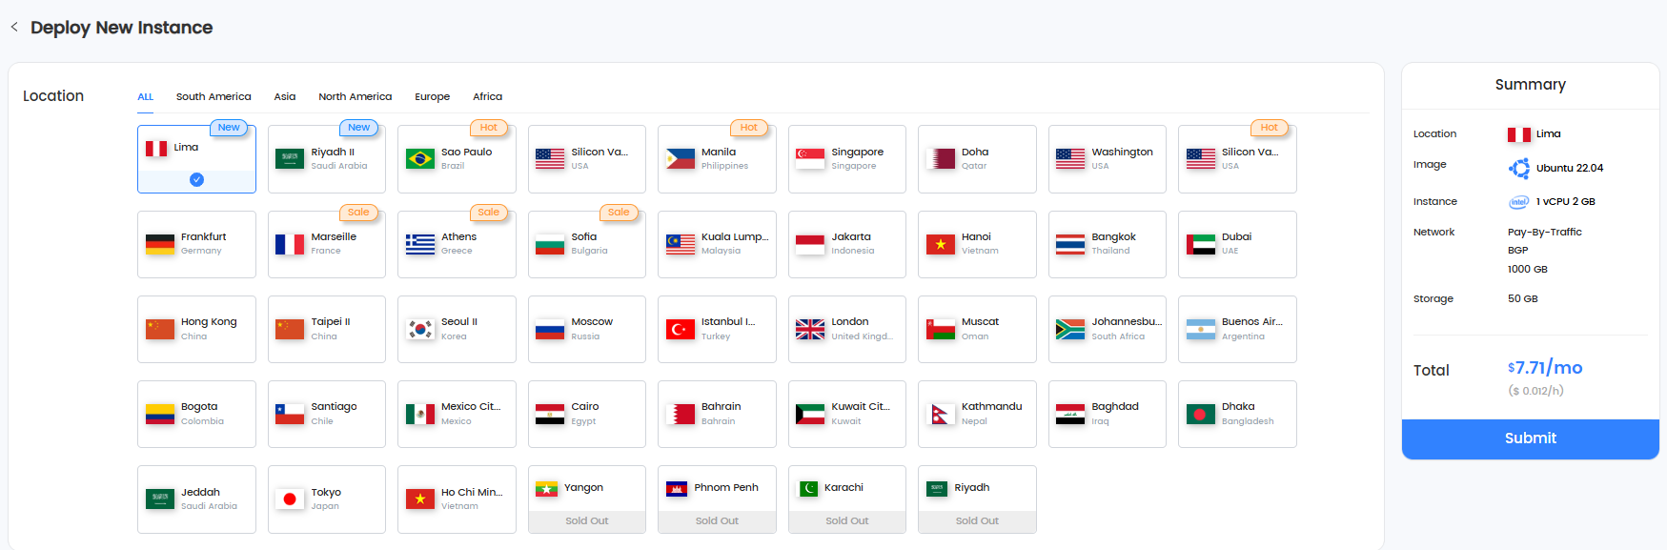1667x550 pixels.
Task: Click the Korea flag icon for Seoul II
Action: pos(419,330)
